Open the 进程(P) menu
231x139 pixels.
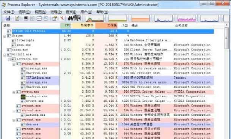point(56,12)
